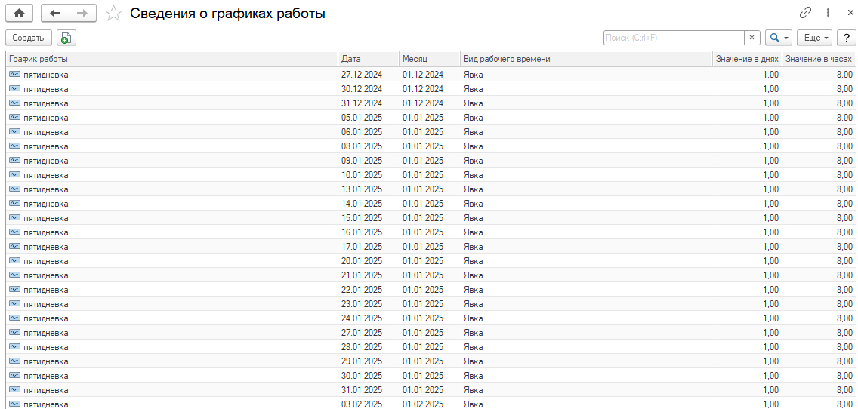858x409 pixels.
Task: Navigate forward with the right arrow
Action: 82,14
